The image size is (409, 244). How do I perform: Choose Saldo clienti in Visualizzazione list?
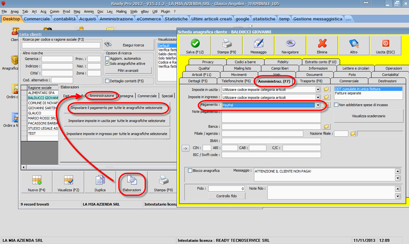(x=167, y=54)
